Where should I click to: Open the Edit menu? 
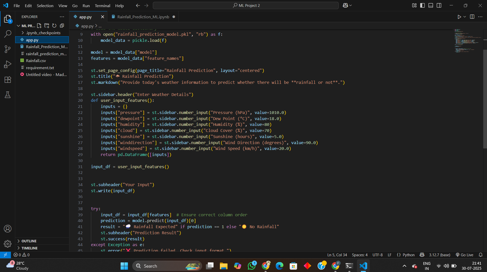(x=28, y=6)
